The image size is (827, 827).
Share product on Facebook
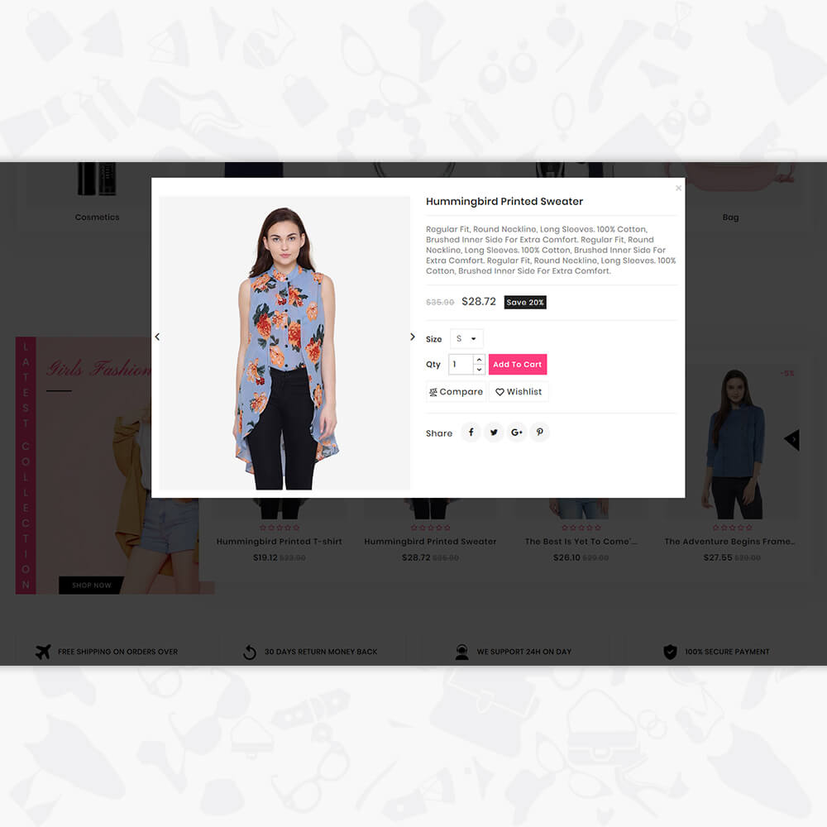(x=471, y=432)
